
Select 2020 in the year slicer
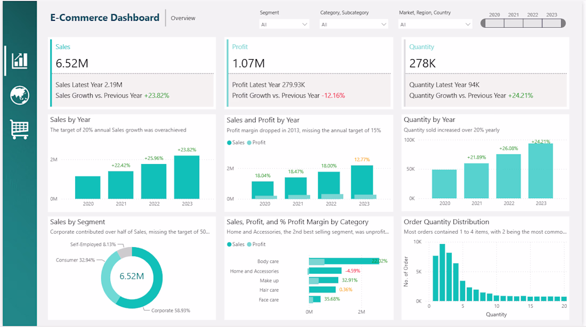[494, 23]
